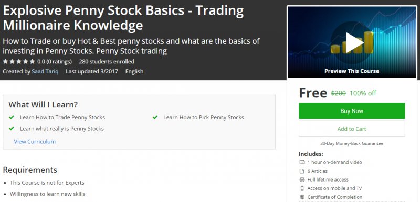Buy the course with Buy Now
This screenshot has width=420, height=202.
pos(352,111)
